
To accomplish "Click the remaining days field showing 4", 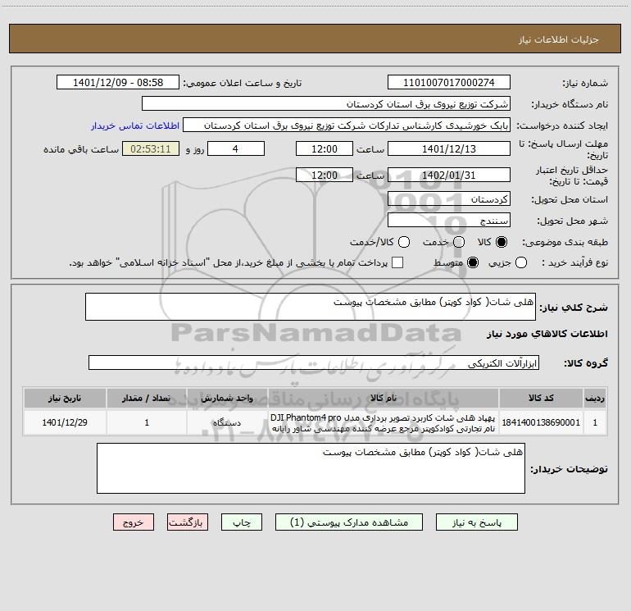I will pyautogui.click(x=236, y=148).
